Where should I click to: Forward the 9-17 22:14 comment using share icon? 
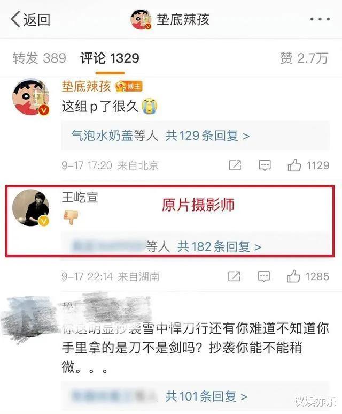point(234,276)
